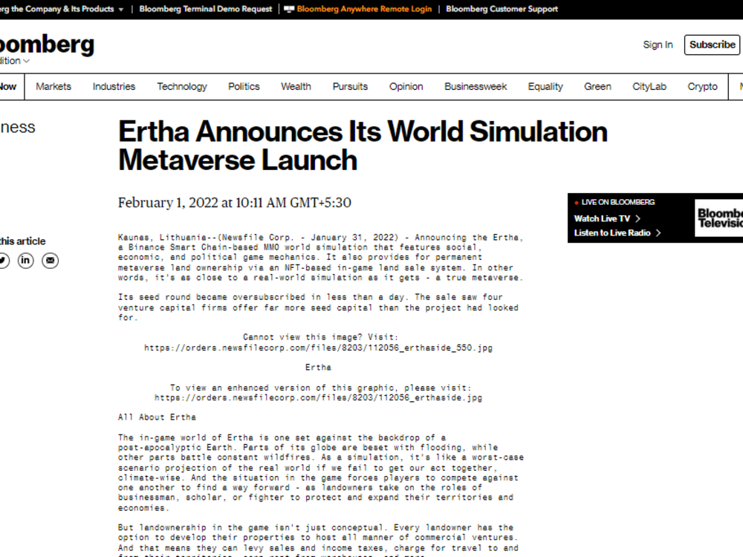Click the arrow next to Watch Live TV
The image size is (743, 557).
(637, 218)
